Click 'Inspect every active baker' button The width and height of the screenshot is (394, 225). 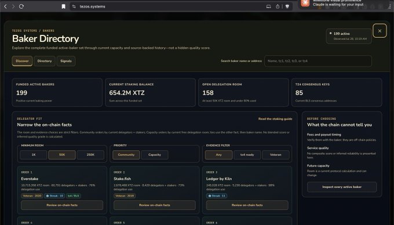tap(342, 187)
